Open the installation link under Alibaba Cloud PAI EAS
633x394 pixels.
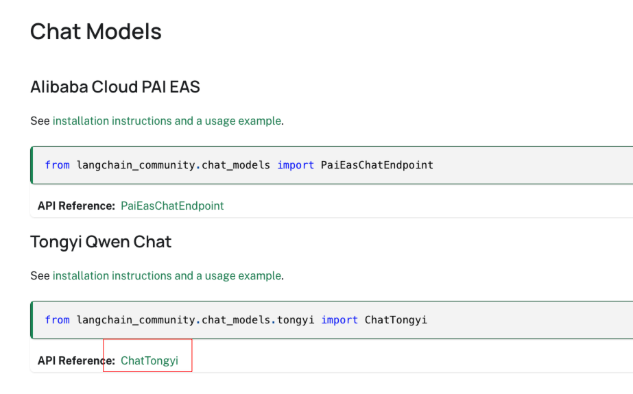[x=167, y=121]
